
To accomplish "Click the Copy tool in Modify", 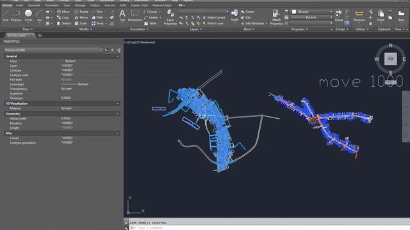I will (63, 18).
